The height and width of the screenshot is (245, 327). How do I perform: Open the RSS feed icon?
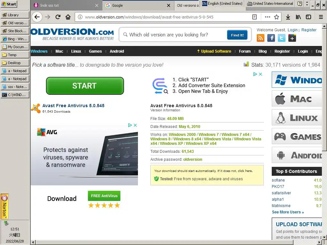(261, 38)
